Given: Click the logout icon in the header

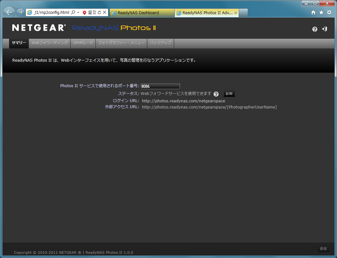Looking at the screenshot, I should click(324, 29).
